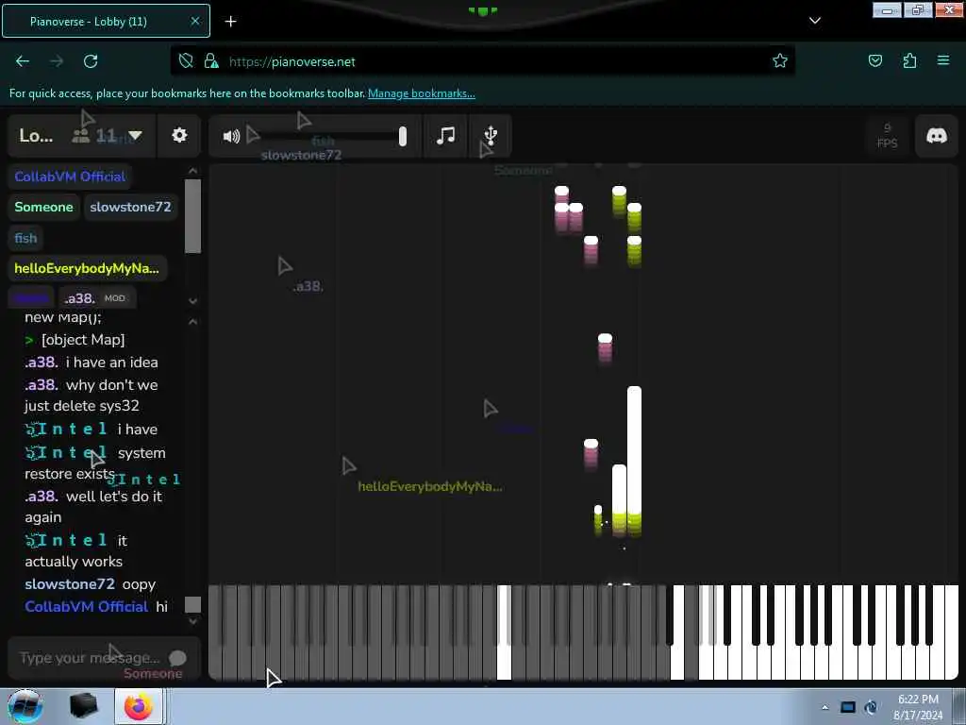Open the Discord link icon
The height and width of the screenshot is (725, 966).
click(x=937, y=136)
